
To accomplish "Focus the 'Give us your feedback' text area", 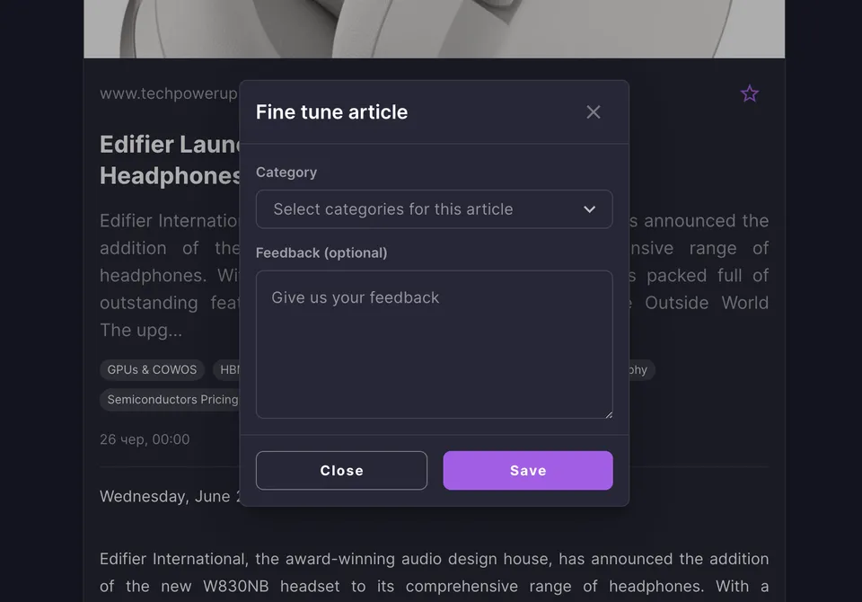I will [435, 344].
